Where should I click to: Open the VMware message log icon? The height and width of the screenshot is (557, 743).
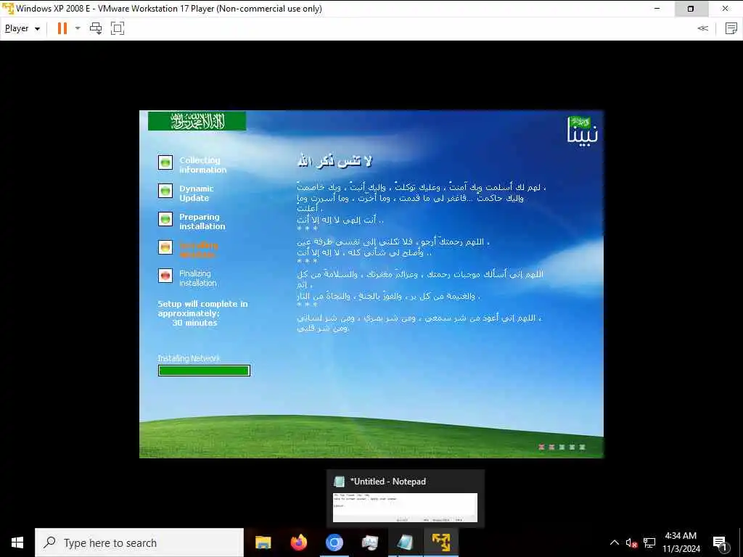(731, 28)
